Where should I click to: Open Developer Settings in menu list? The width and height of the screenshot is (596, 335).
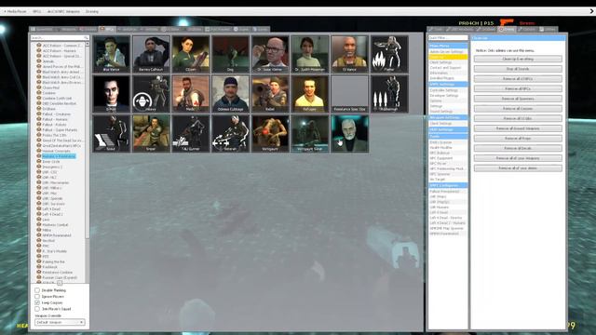tap(448, 96)
